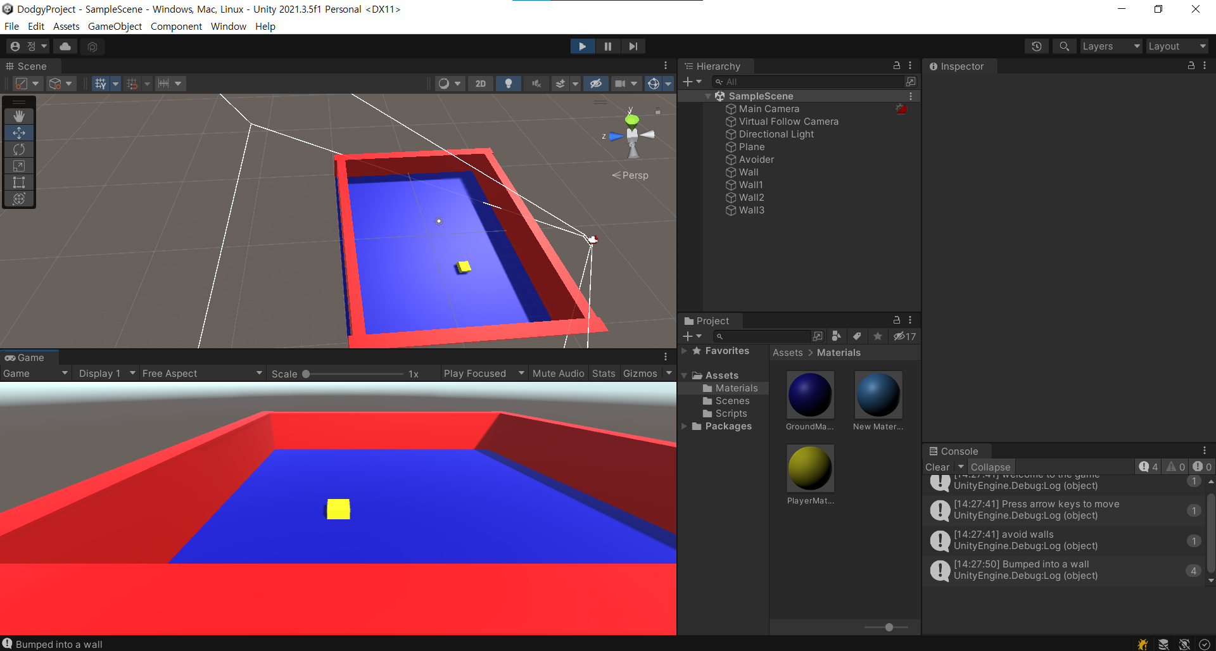The height and width of the screenshot is (651, 1216).
Task: Open version control toolbar icon
Action: pos(92,46)
